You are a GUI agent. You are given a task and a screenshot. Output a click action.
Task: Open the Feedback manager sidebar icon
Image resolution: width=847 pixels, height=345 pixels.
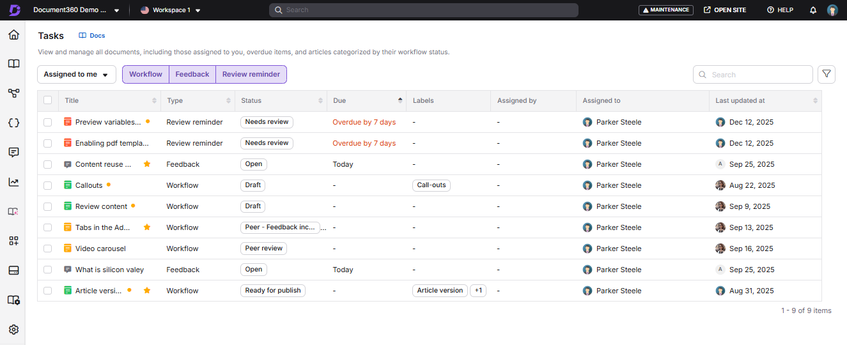click(x=13, y=152)
